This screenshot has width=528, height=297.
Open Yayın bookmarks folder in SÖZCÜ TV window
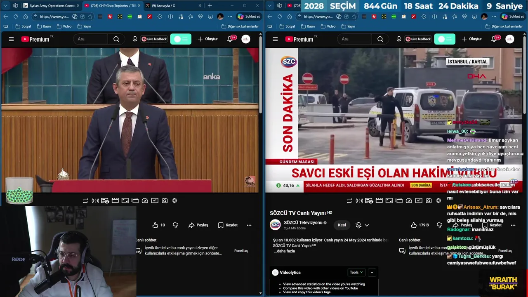pyautogui.click(x=348, y=26)
